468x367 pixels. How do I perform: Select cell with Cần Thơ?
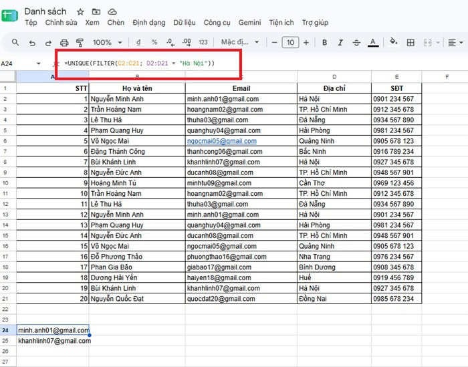tap(334, 183)
